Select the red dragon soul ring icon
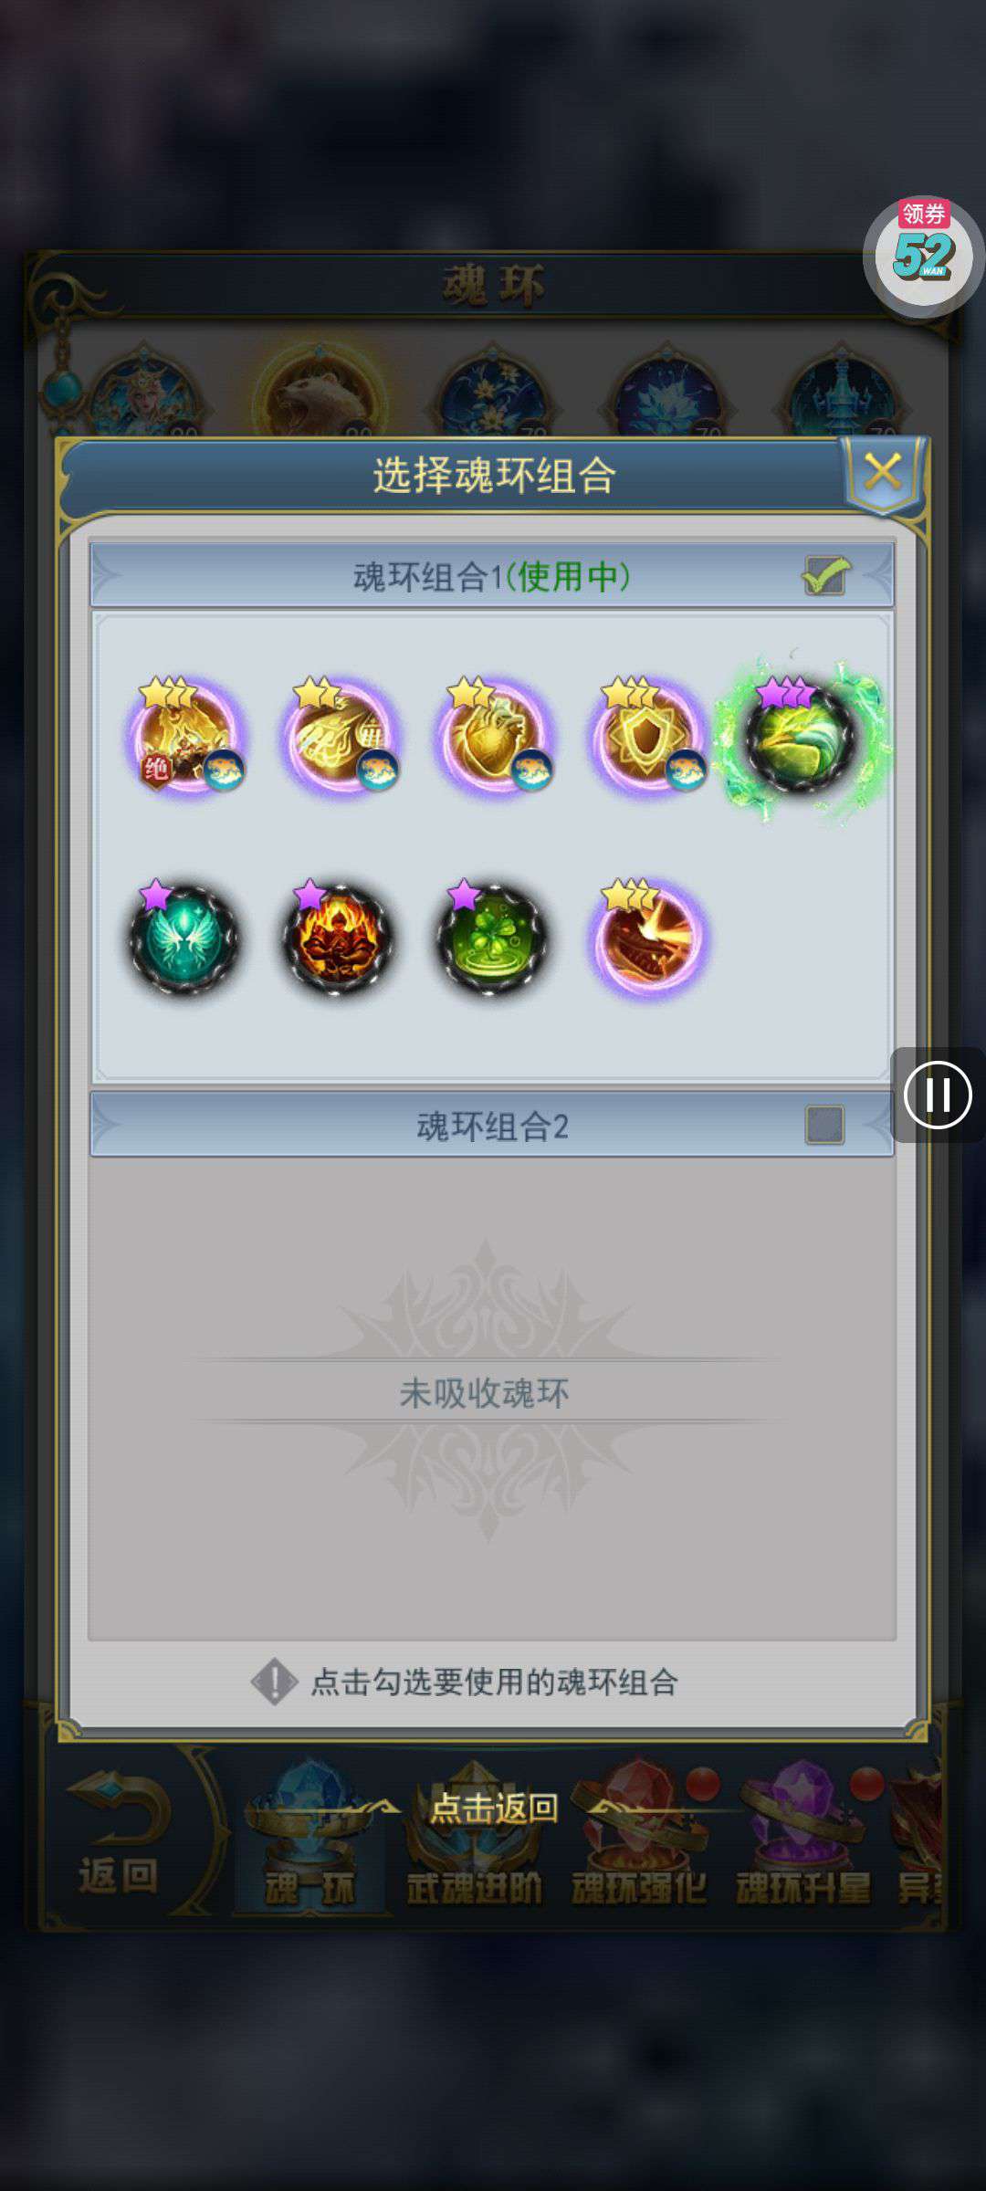986x2191 pixels. (649, 938)
